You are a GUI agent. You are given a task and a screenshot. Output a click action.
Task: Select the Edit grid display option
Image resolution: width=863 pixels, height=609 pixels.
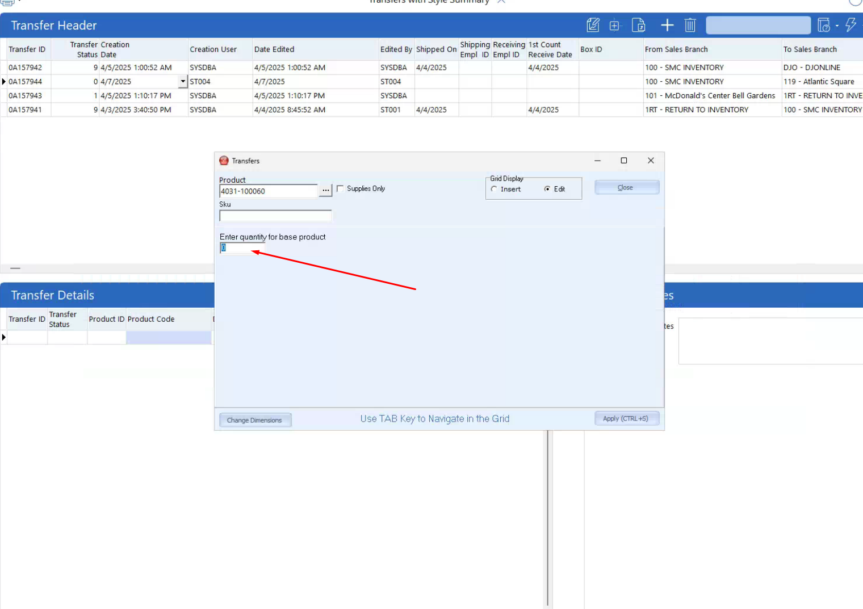547,189
